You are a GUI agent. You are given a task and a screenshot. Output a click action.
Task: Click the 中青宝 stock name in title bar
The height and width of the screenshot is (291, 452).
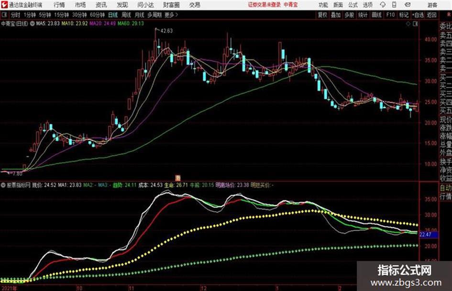(x=291, y=5)
